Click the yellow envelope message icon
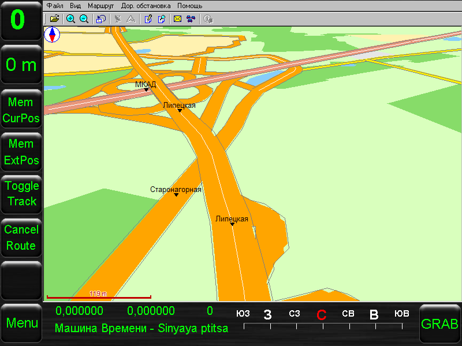Viewport: 462px width, 346px height. point(178,19)
